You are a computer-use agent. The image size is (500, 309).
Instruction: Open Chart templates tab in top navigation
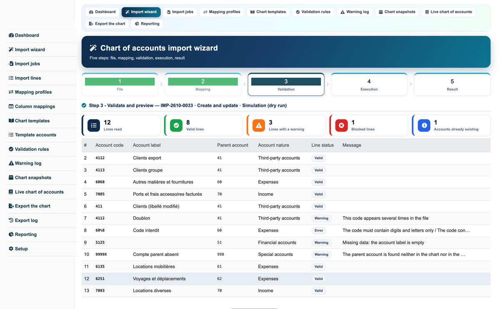tap(268, 12)
